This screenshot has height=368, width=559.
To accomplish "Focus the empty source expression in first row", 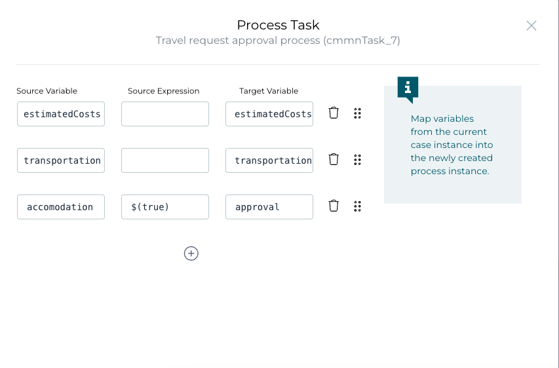I will pos(165,114).
